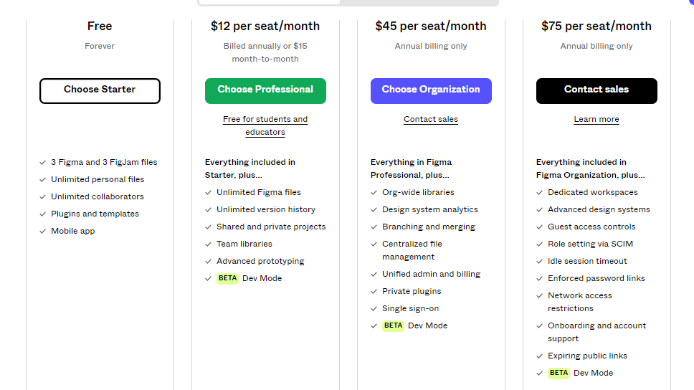
Task: Click the Choose Professional button
Action: [265, 90]
